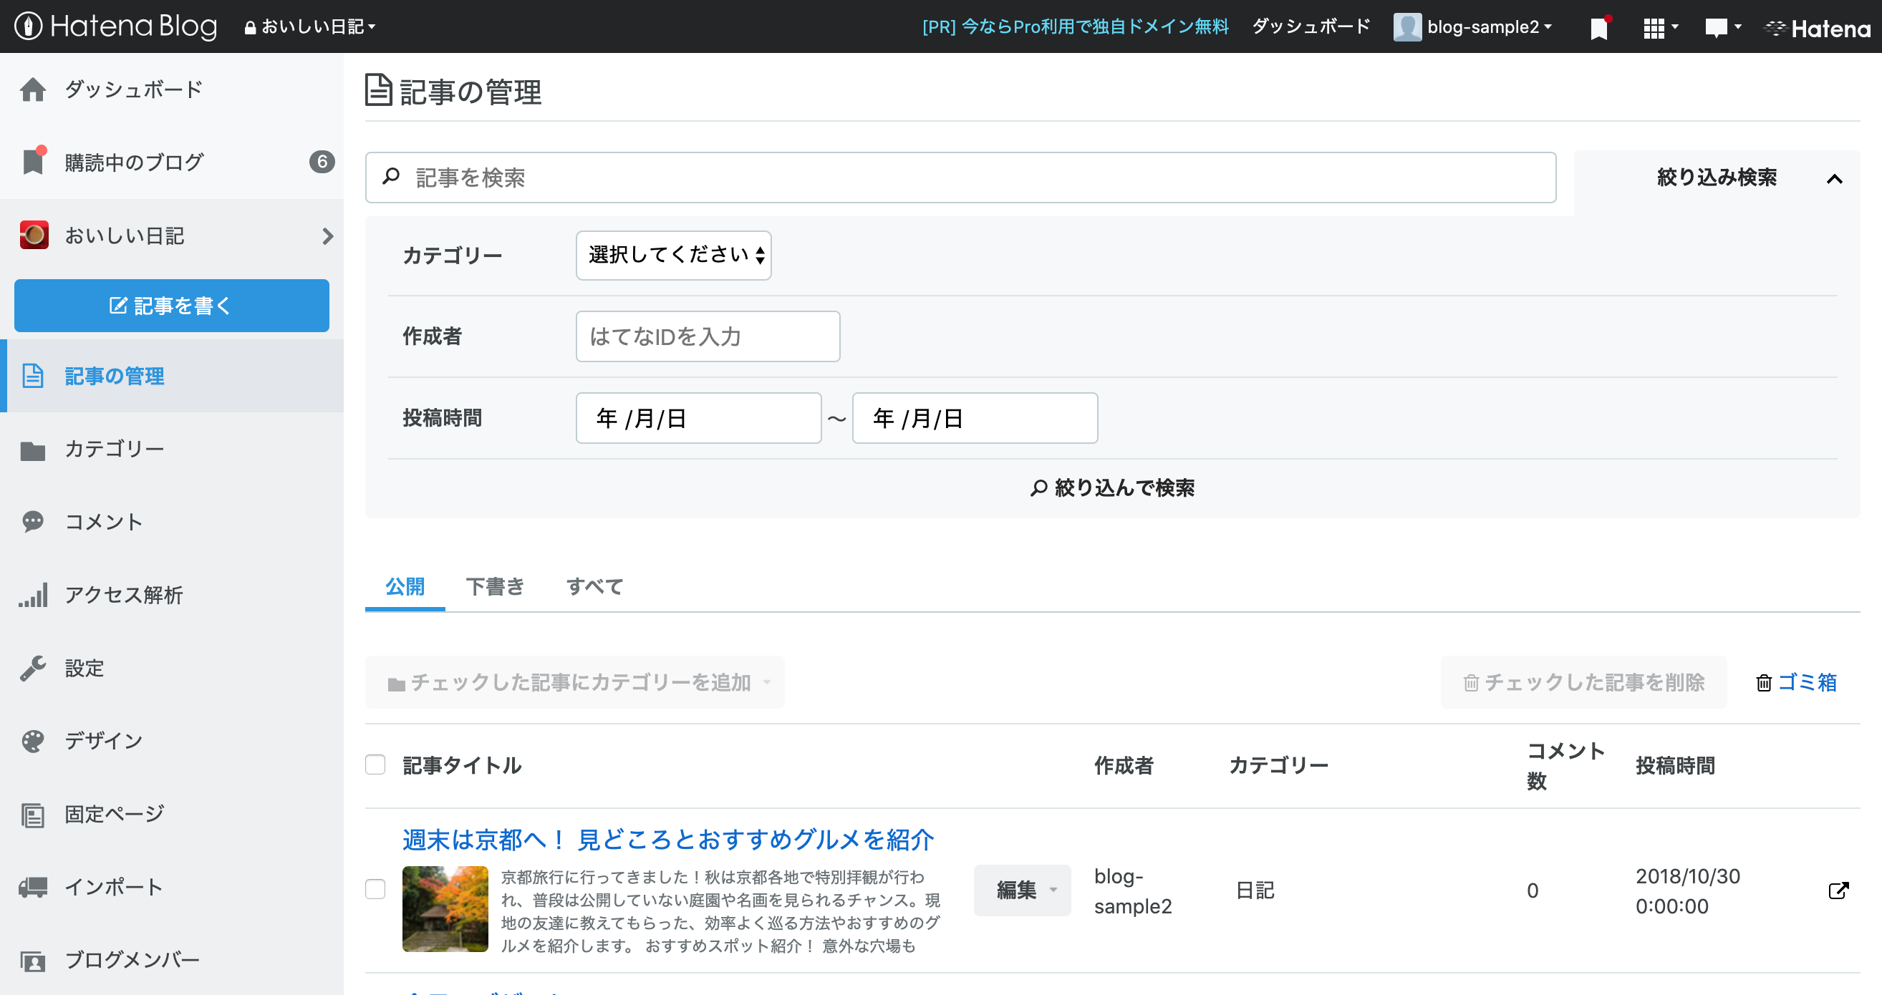Screen dimensions: 1882x995
Task: Switch to the すべて tab
Action: 593,587
